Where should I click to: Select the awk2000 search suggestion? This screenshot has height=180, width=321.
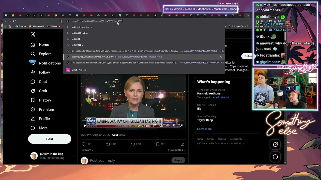coord(144,39)
